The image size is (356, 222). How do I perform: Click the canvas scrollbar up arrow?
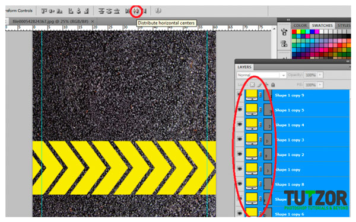274,29
